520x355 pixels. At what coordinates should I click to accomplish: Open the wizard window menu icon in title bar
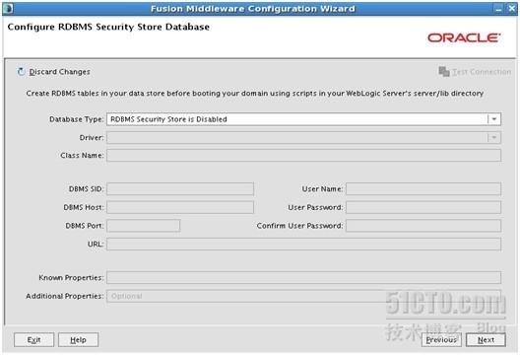coord(8,8)
